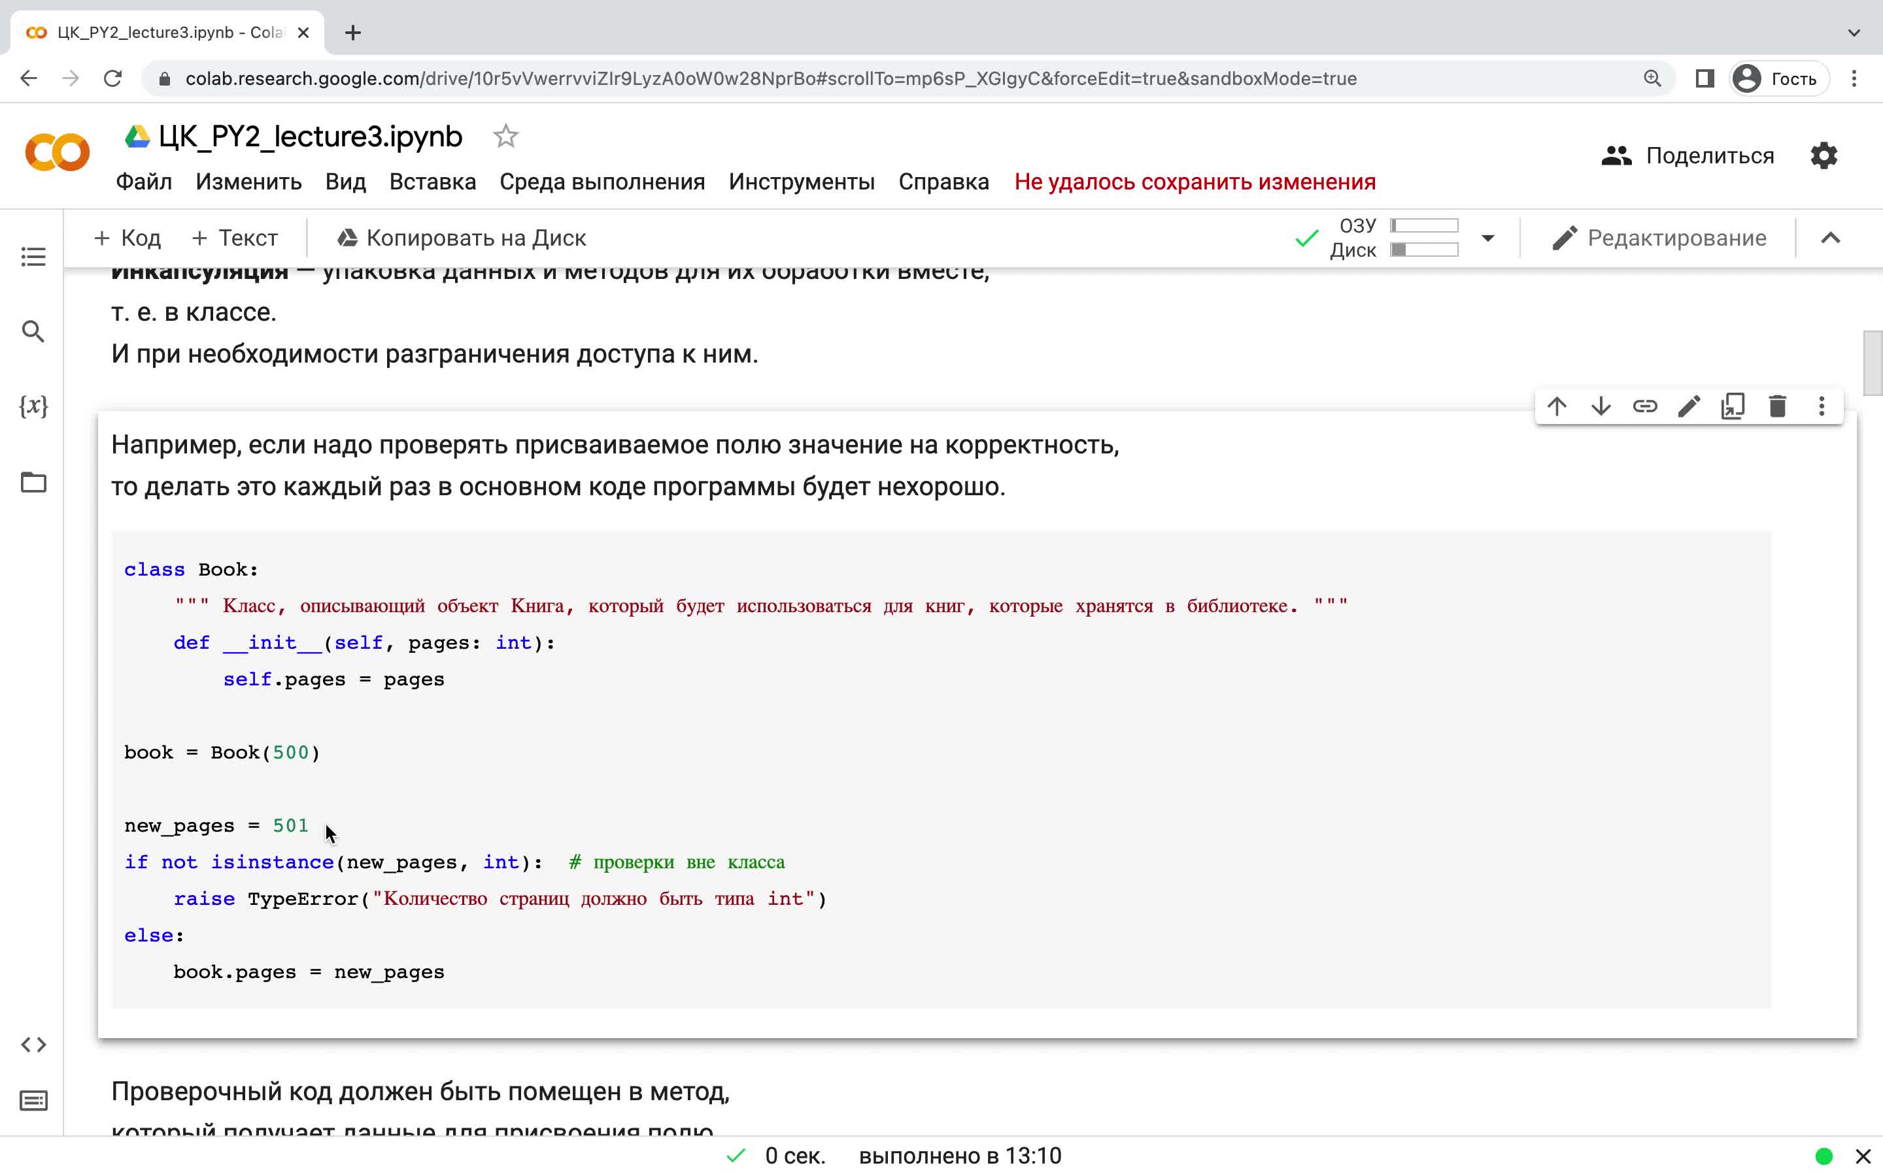This screenshot has height=1176, width=1883.
Task: Click the notebook title ЦК_PY2_lecture3.ipynb
Action: (311, 137)
